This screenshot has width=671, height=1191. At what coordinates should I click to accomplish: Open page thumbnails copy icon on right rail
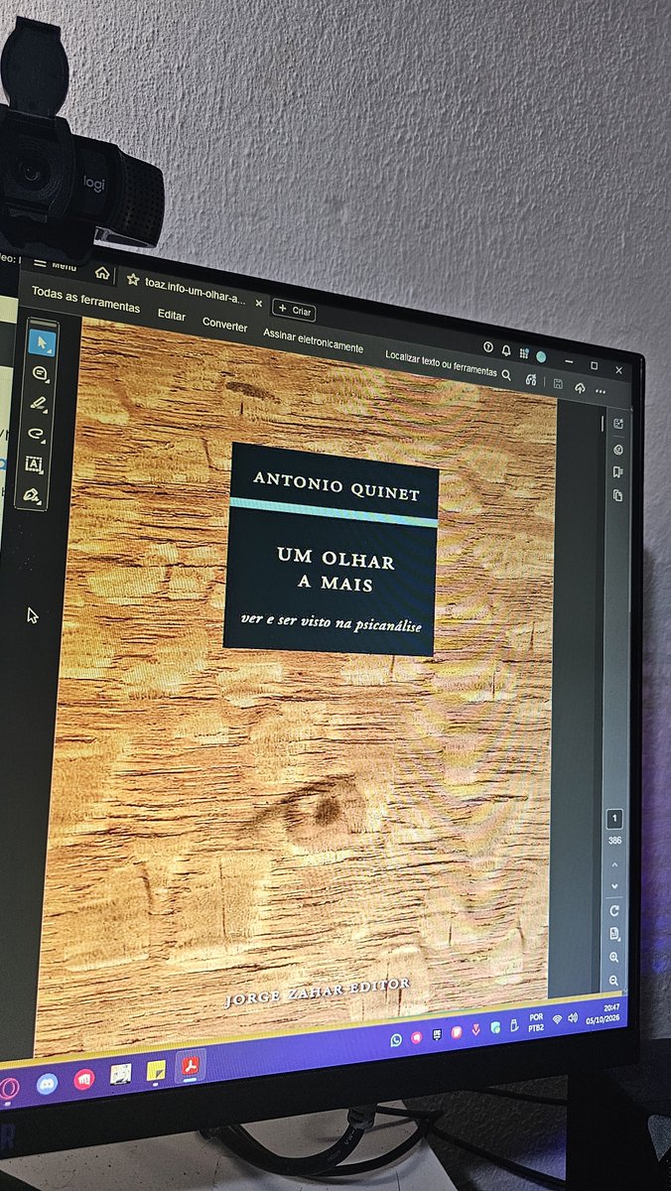(618, 495)
